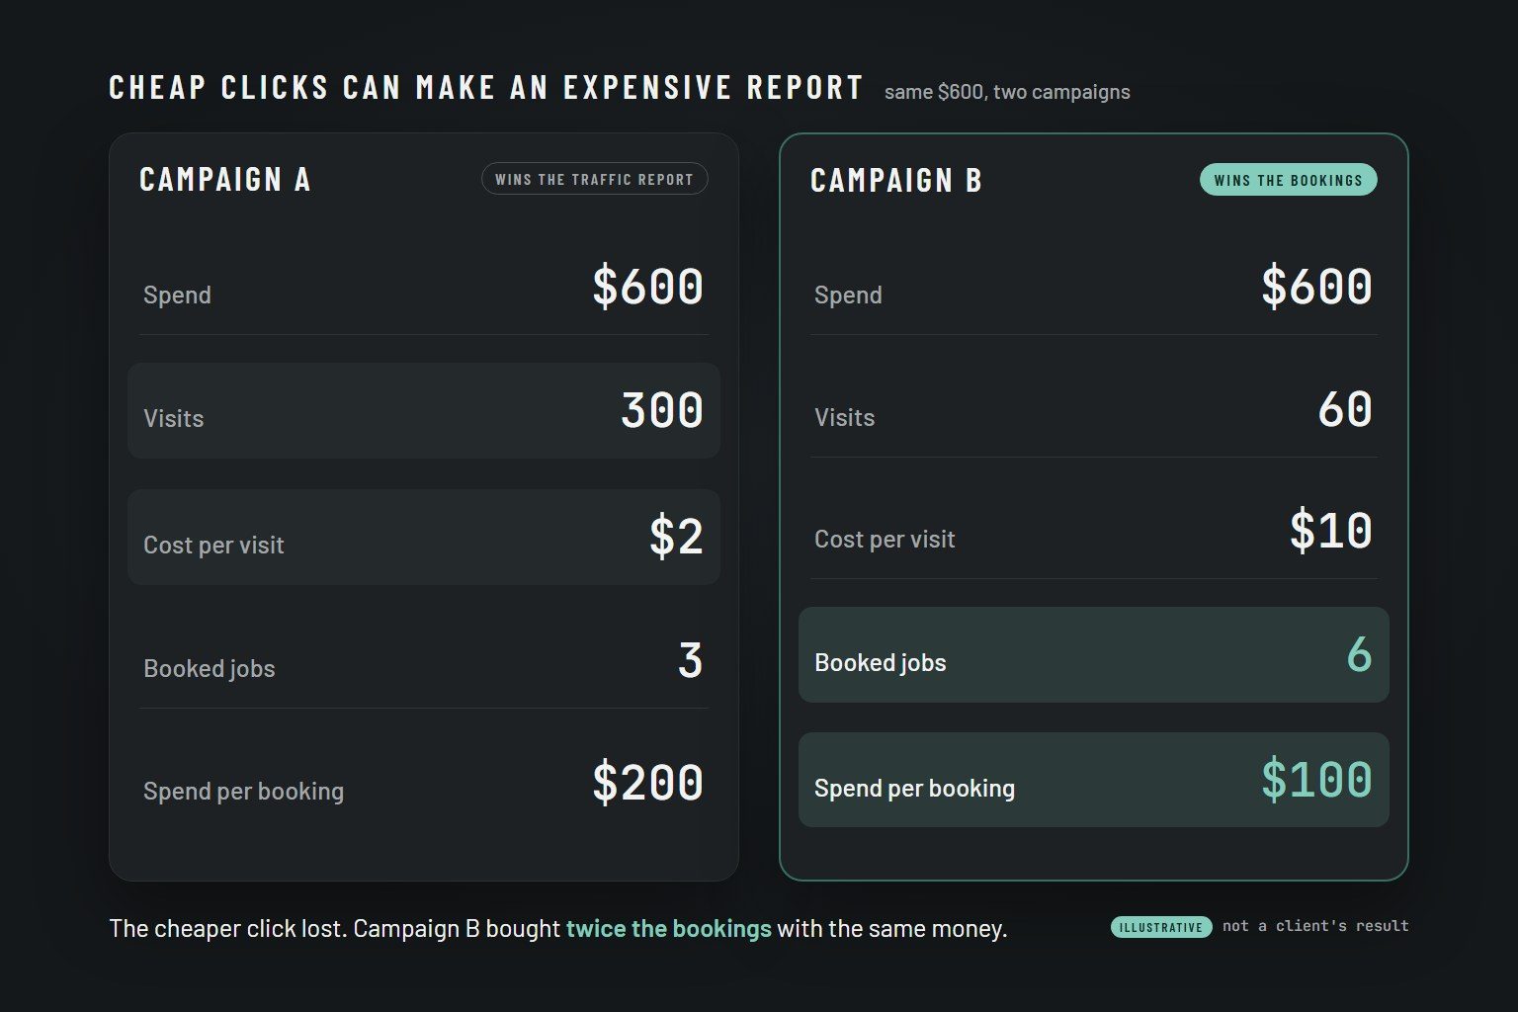The image size is (1518, 1012).
Task: Click the 'Illustrative' tag
Action: click(1161, 927)
